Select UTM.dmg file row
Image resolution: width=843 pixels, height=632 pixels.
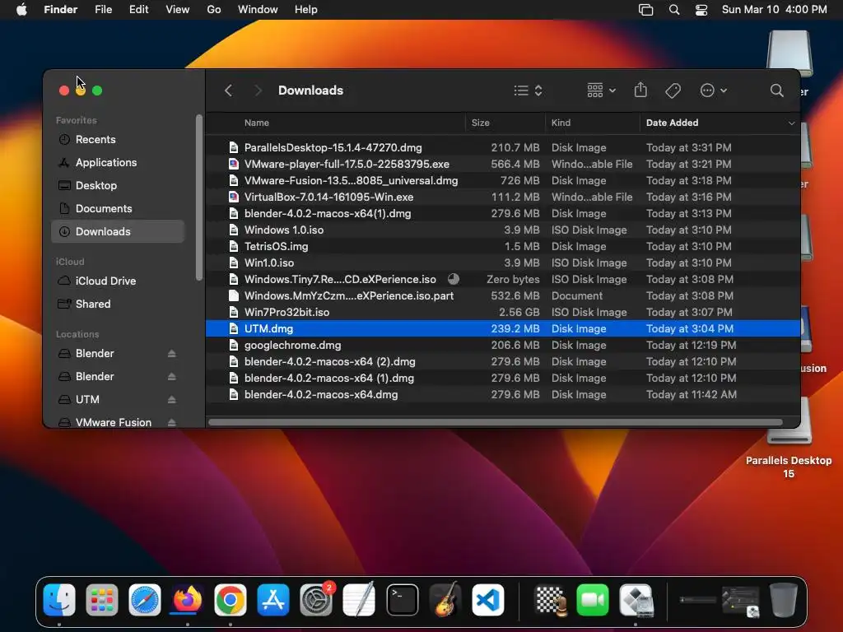pyautogui.click(x=503, y=329)
